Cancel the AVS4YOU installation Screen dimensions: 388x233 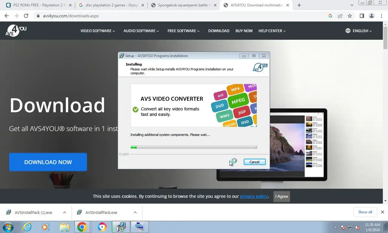254,162
